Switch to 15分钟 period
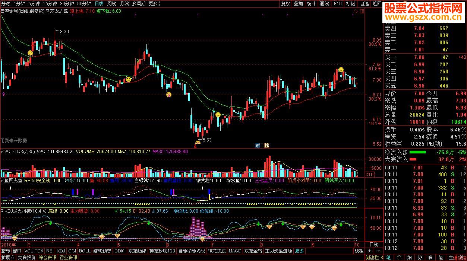 pyautogui.click(x=50, y=4)
